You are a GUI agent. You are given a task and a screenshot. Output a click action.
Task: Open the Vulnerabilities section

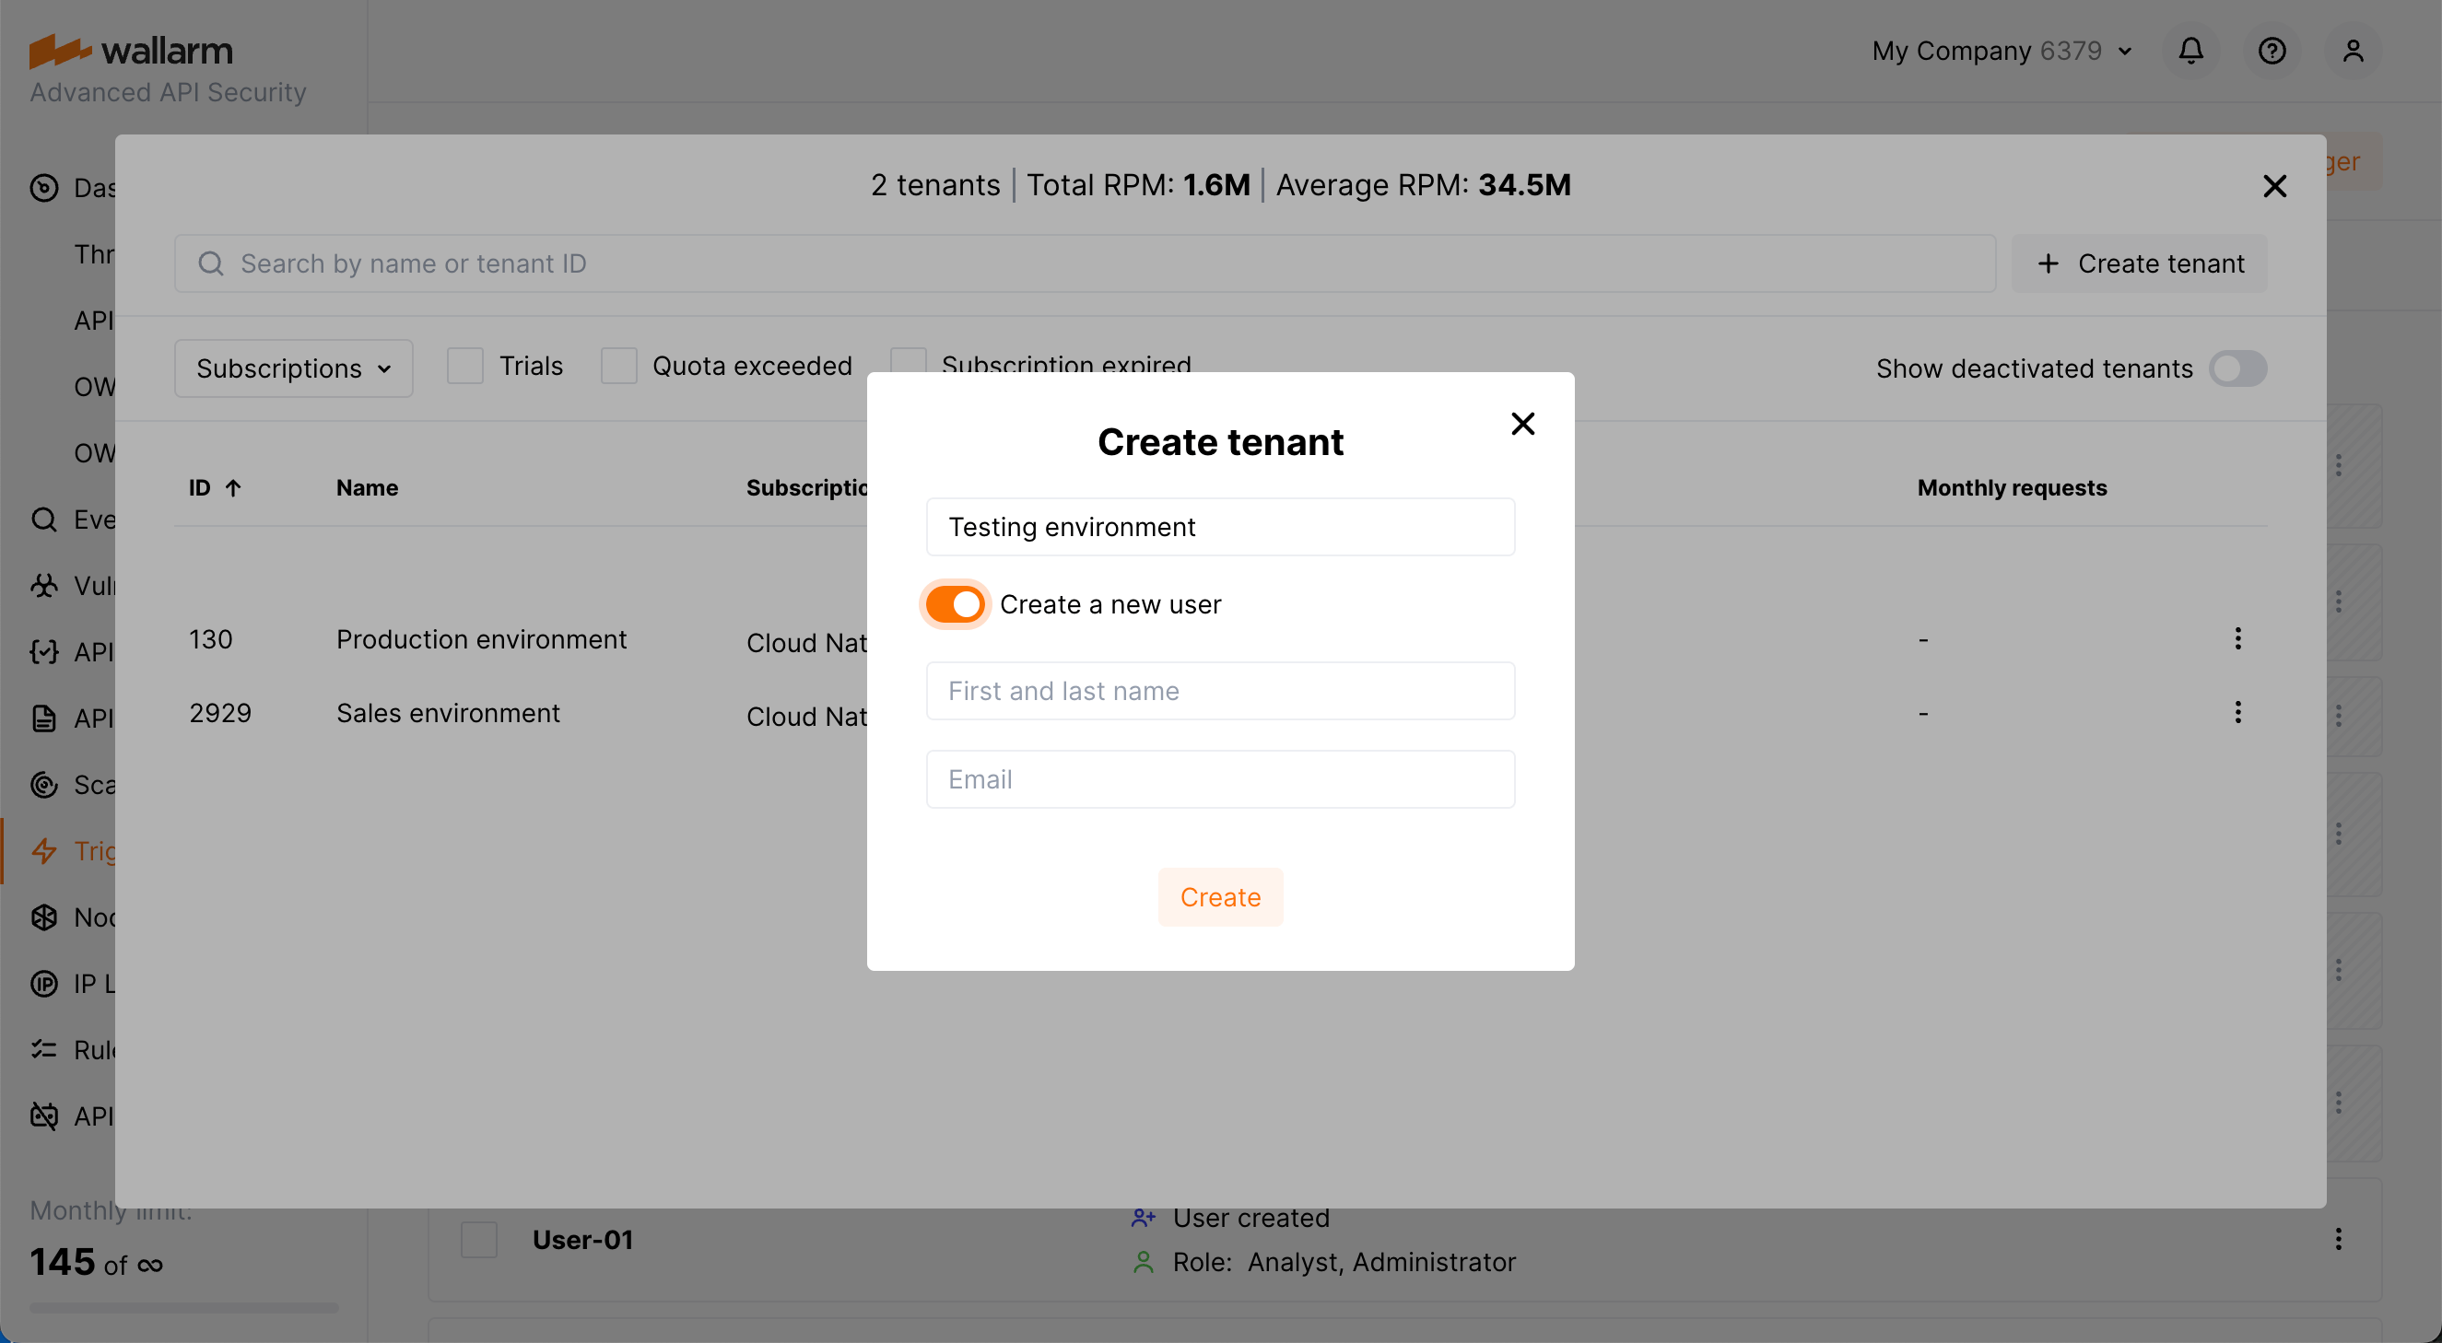pyautogui.click(x=45, y=585)
